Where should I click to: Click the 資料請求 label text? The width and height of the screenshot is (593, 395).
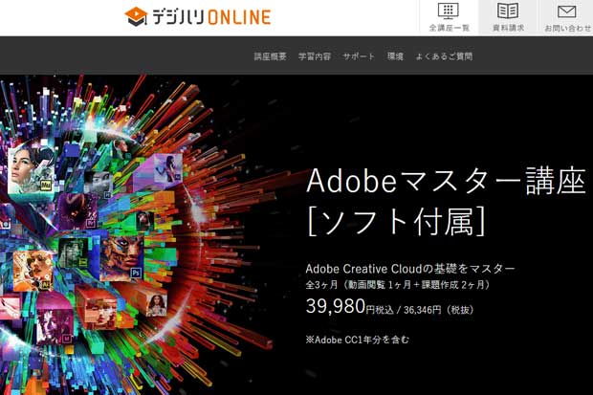click(x=508, y=28)
